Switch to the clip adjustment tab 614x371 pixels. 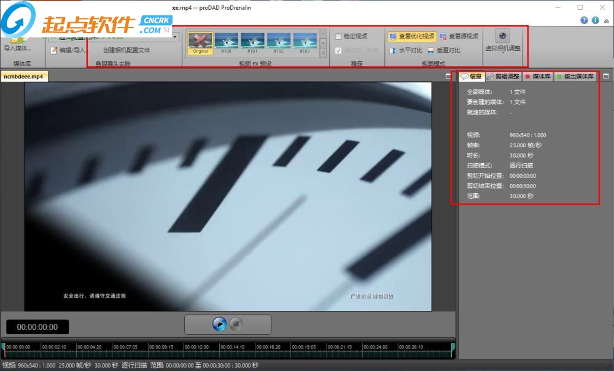pyautogui.click(x=503, y=77)
